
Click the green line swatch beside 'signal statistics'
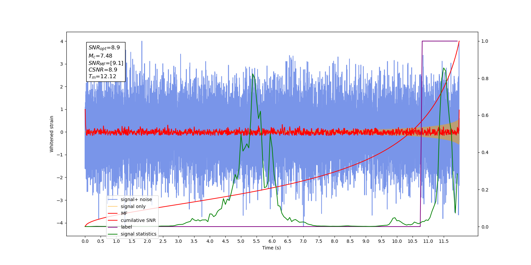coord(113,234)
